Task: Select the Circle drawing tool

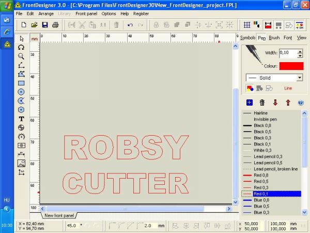Action: pos(21,92)
